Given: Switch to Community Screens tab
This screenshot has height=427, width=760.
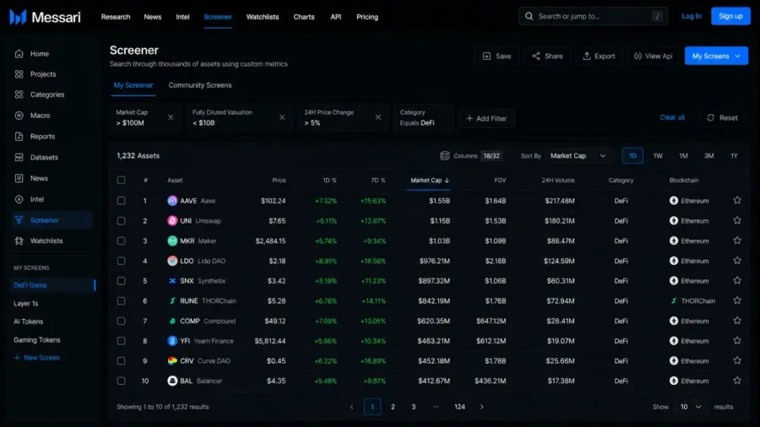Looking at the screenshot, I should [200, 85].
